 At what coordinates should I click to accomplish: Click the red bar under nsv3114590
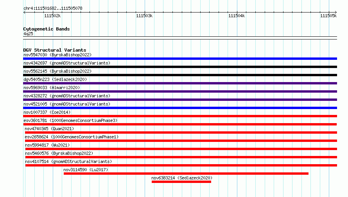186,174
